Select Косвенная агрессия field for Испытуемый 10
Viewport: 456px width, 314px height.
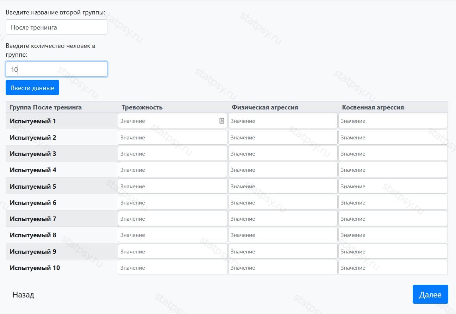[x=393, y=268]
